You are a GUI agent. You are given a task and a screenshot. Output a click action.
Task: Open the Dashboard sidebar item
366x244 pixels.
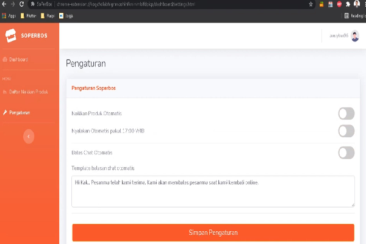click(x=15, y=60)
